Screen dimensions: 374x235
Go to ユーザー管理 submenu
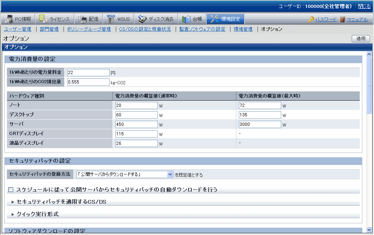pyautogui.click(x=18, y=29)
